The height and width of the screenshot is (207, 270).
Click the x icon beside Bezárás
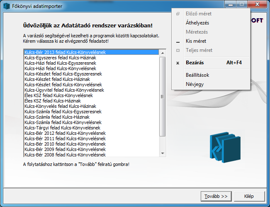coord(178,63)
